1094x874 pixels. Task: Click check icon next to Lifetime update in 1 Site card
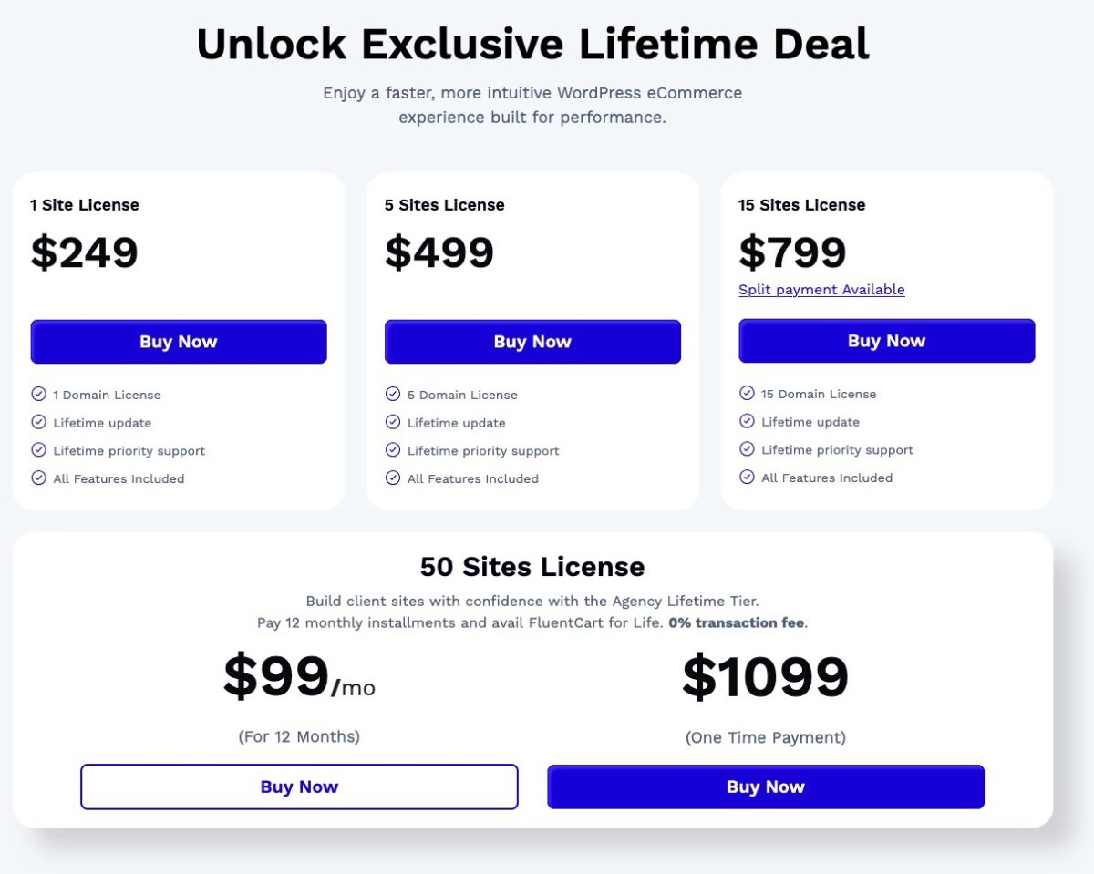coord(38,422)
